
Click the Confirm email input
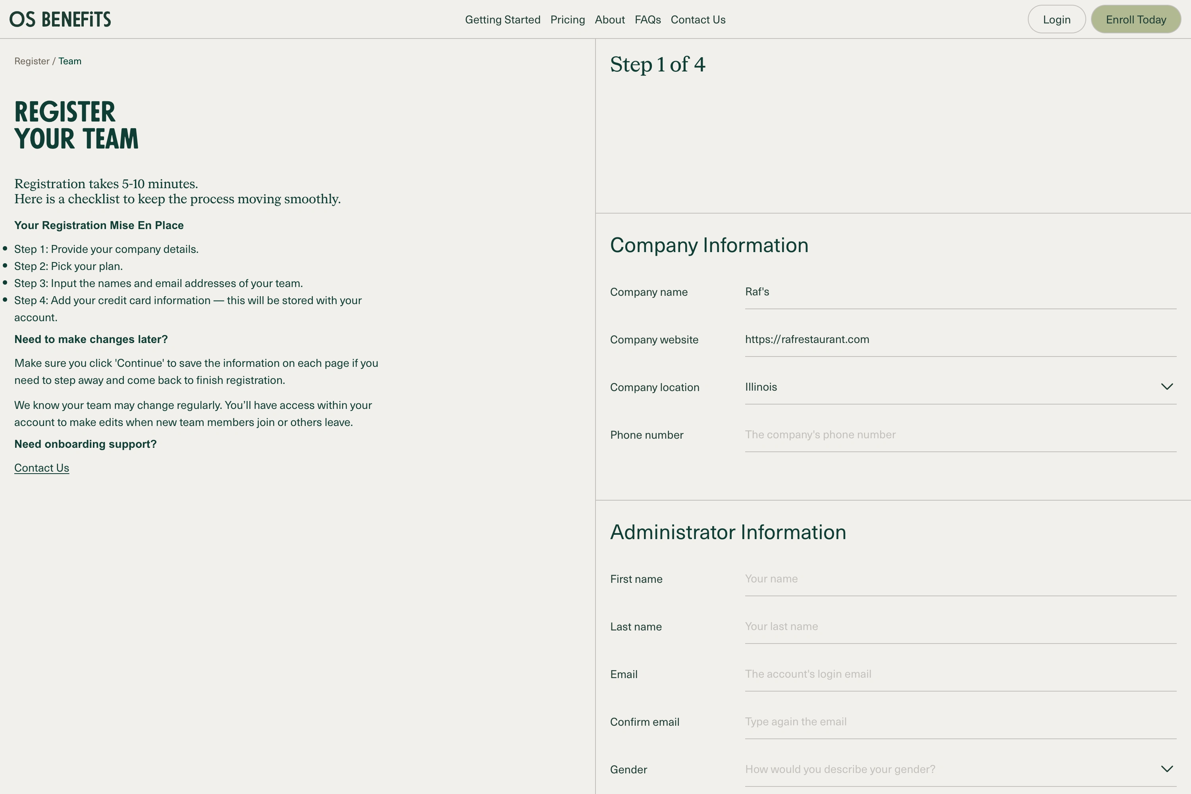point(960,722)
